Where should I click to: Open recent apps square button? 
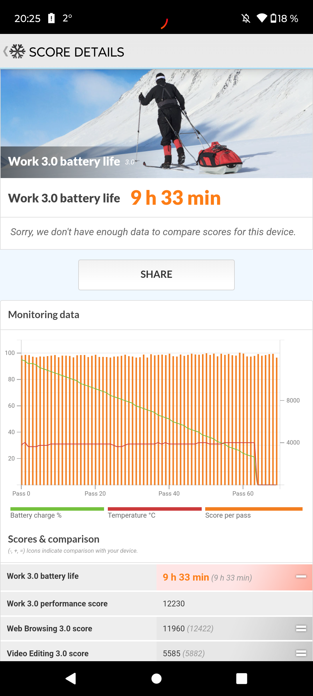tap(242, 679)
